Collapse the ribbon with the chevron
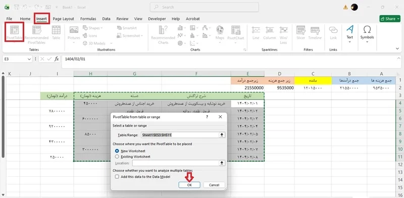 pyautogui.click(x=397, y=48)
